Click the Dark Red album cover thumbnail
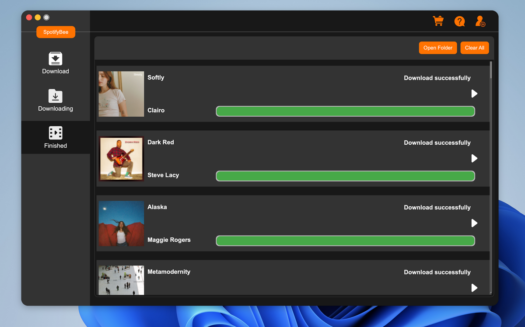The height and width of the screenshot is (327, 525). (121, 159)
